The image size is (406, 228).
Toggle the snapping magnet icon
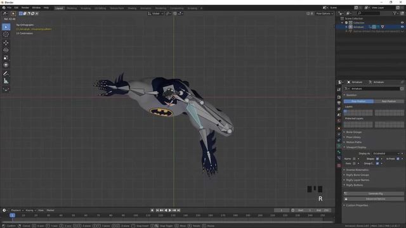(175, 13)
